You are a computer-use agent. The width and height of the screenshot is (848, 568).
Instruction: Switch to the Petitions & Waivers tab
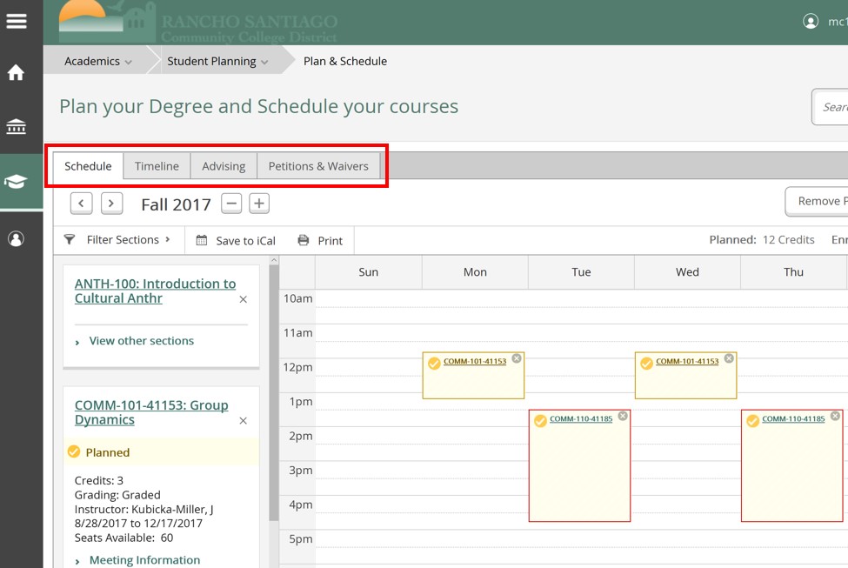pos(317,166)
